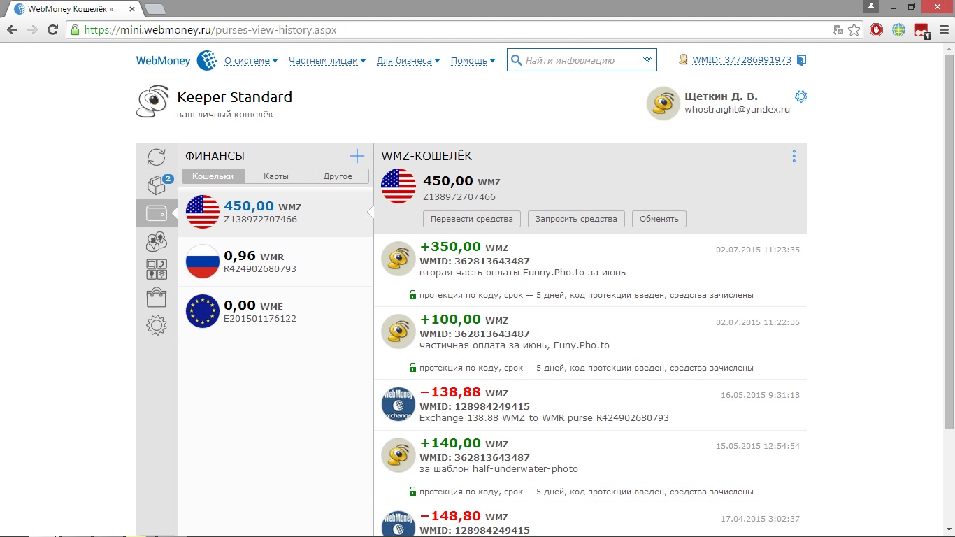Click the −138,88 WMZ transaction amount
The height and width of the screenshot is (537, 955).
coord(464,392)
